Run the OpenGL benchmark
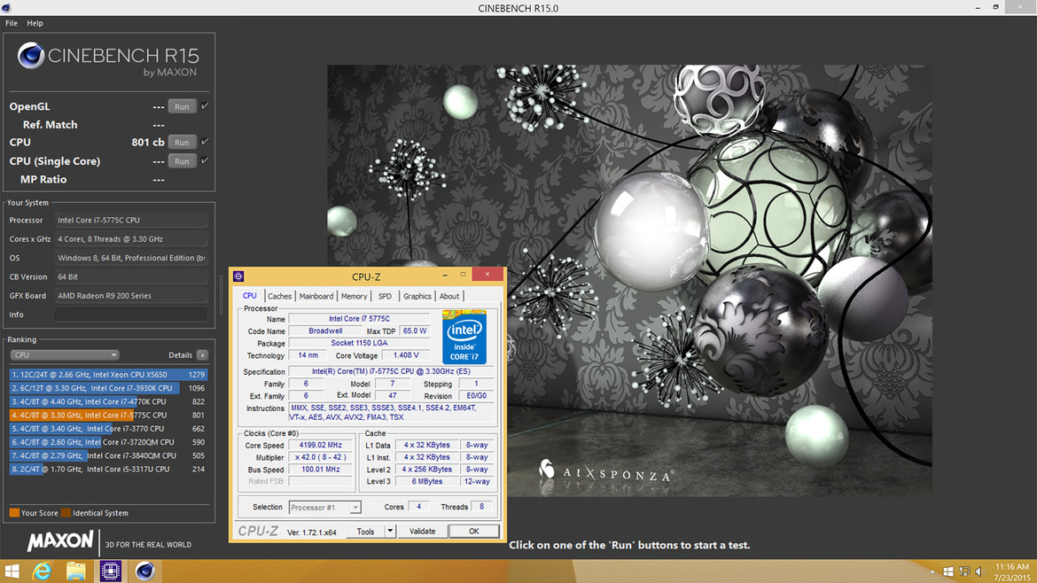This screenshot has width=1037, height=583. point(182,106)
